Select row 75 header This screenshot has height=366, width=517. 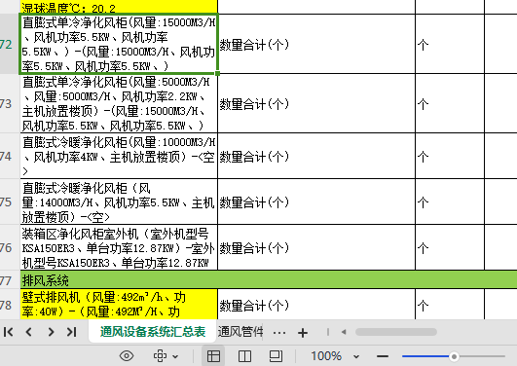tap(10, 201)
